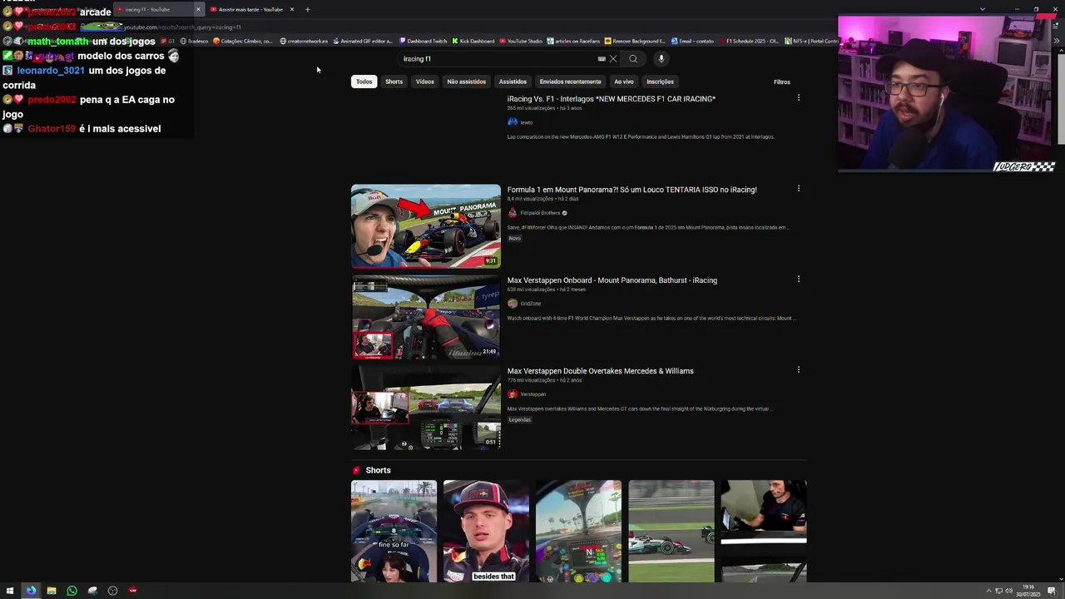Open WhatsApp from the taskbar

(72, 591)
